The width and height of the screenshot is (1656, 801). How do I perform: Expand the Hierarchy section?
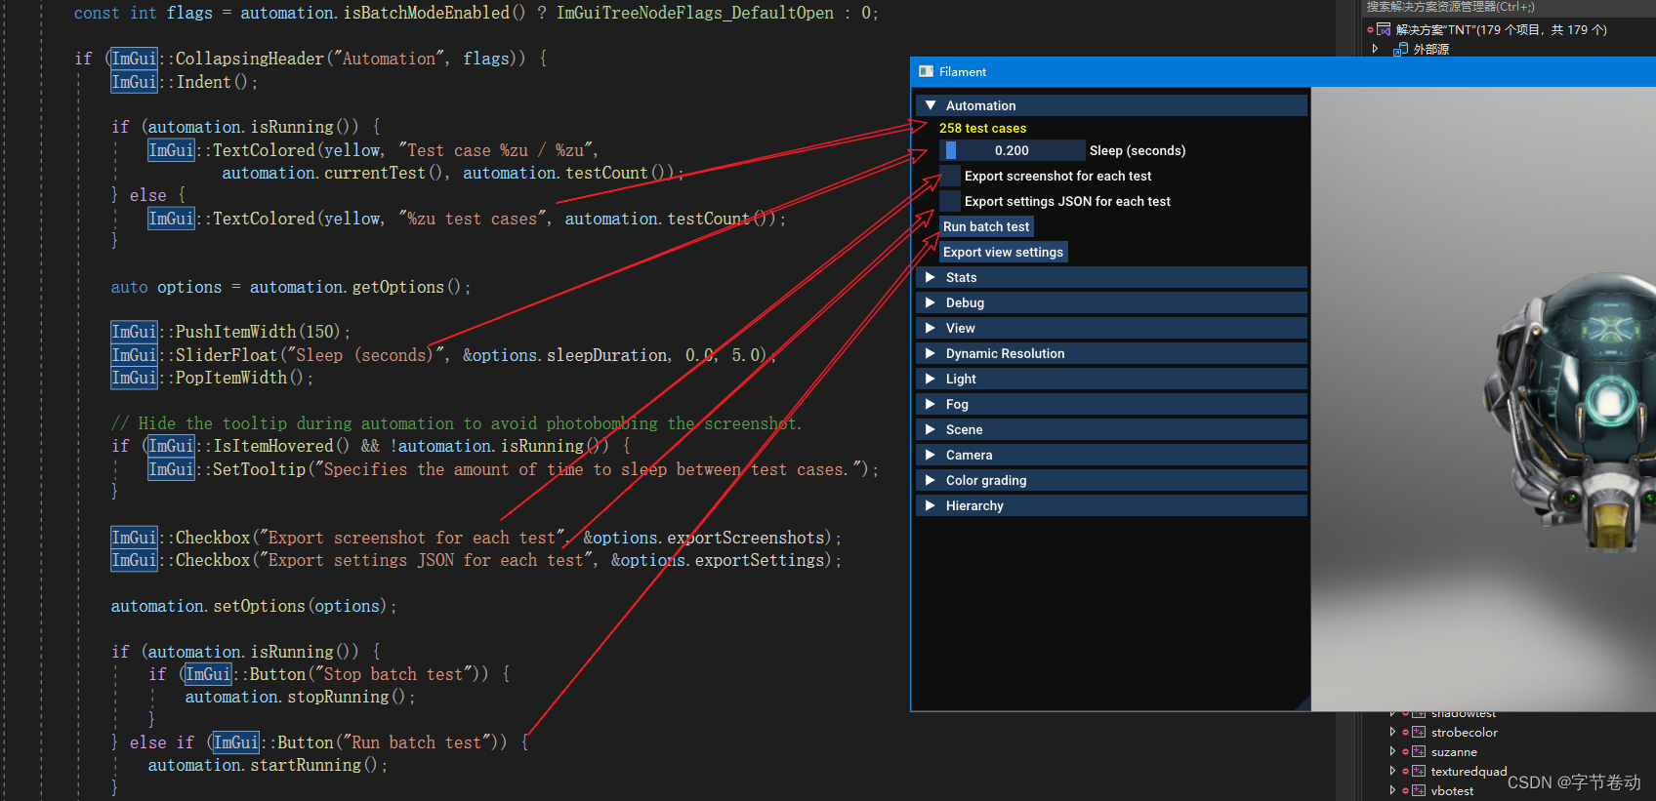[1111, 505]
